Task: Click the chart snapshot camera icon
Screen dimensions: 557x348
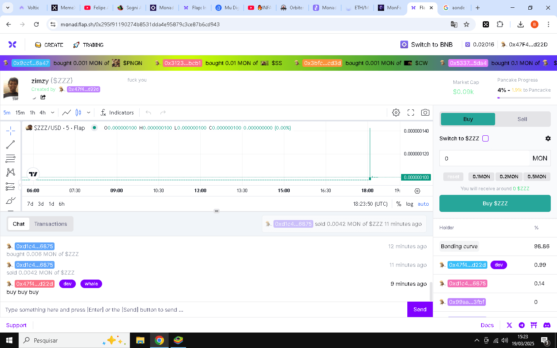Action: tap(425, 113)
